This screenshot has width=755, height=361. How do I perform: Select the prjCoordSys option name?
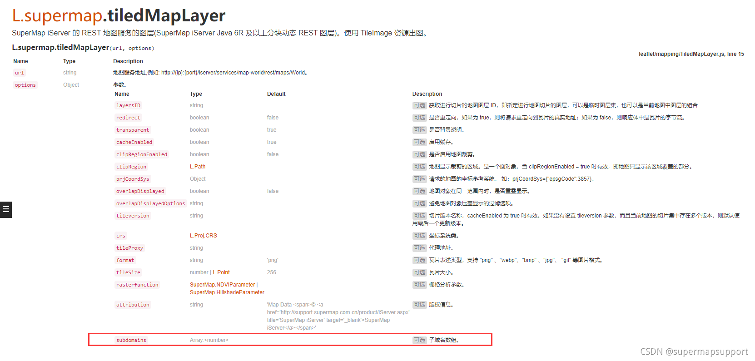pyautogui.click(x=133, y=179)
